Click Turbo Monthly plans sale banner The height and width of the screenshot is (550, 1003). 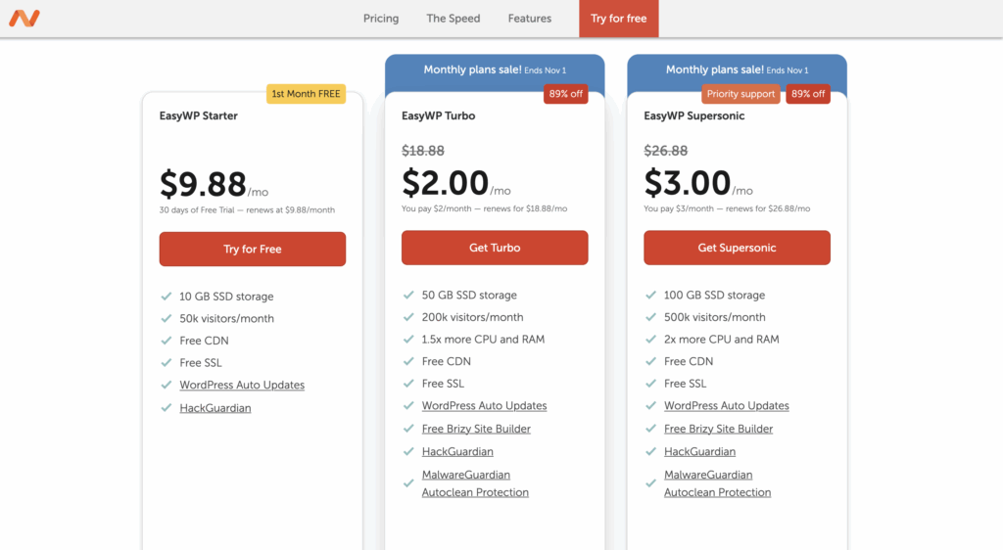tap(495, 69)
